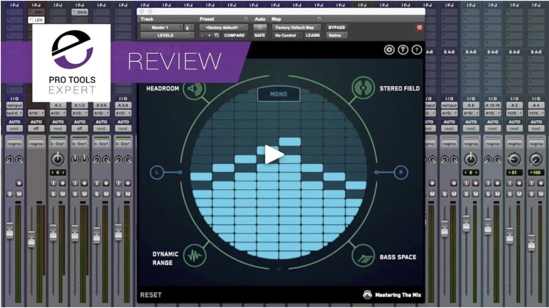Open the bs5-6 output selector
549x308 pixels.
[x=15, y=114]
